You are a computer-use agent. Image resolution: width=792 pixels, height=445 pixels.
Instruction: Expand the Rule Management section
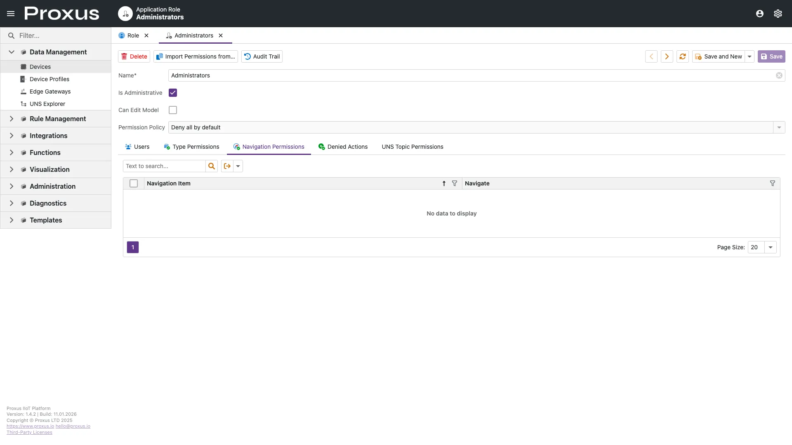click(x=11, y=119)
